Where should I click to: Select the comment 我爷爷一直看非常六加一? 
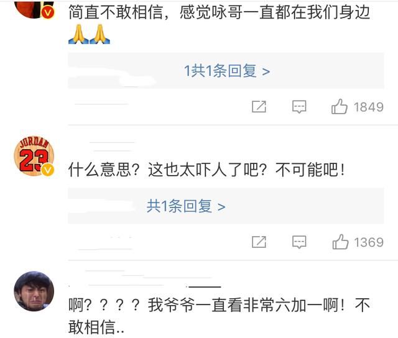point(219,316)
